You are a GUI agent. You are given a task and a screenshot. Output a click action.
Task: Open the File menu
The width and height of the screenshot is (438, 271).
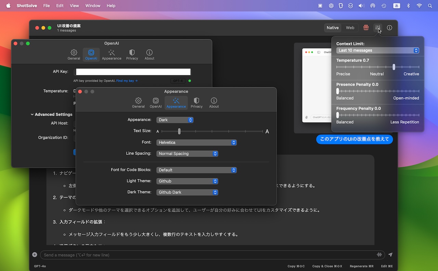[x=47, y=6]
